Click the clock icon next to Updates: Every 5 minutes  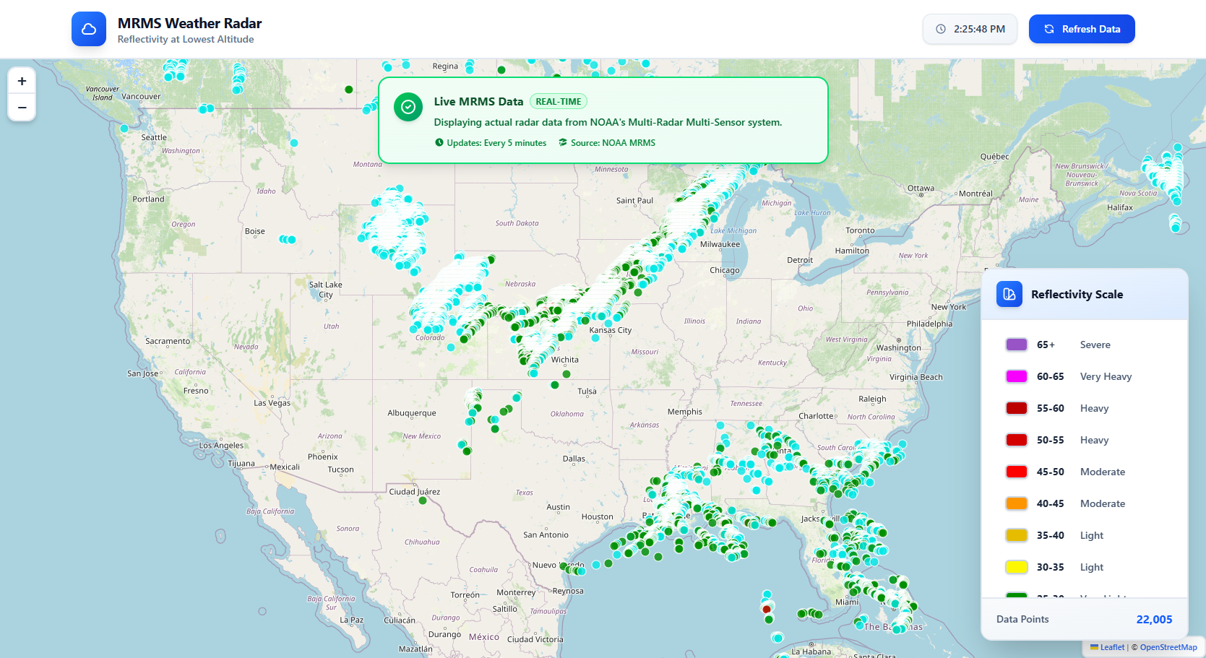click(438, 142)
